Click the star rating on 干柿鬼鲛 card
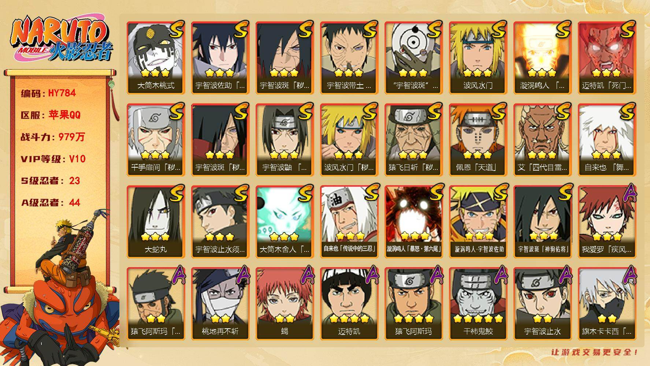This screenshot has height=366, width=650. point(478,318)
